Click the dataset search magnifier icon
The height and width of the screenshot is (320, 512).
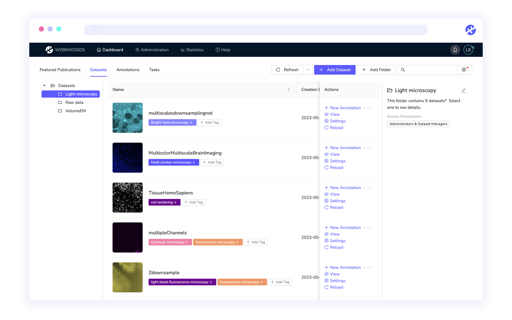403,70
